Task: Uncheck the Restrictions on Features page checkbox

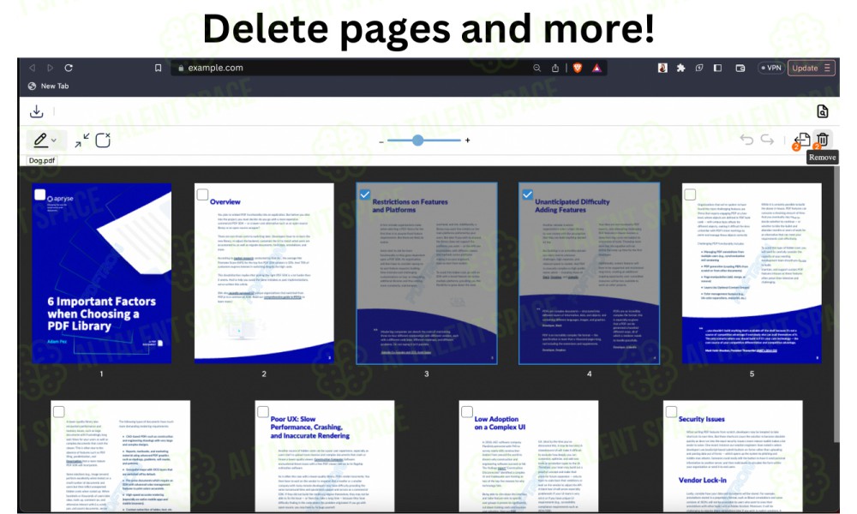Action: point(365,194)
